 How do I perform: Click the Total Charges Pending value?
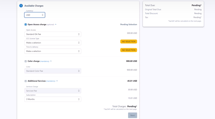coord(132,106)
